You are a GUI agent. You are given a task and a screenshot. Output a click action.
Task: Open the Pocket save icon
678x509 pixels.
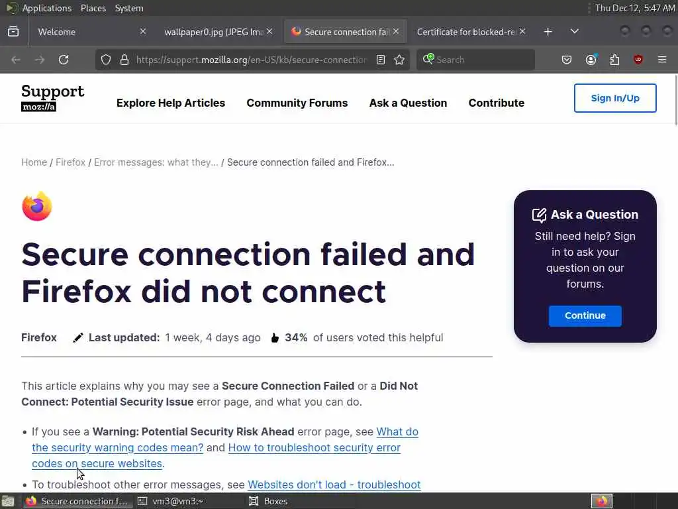[x=567, y=60]
